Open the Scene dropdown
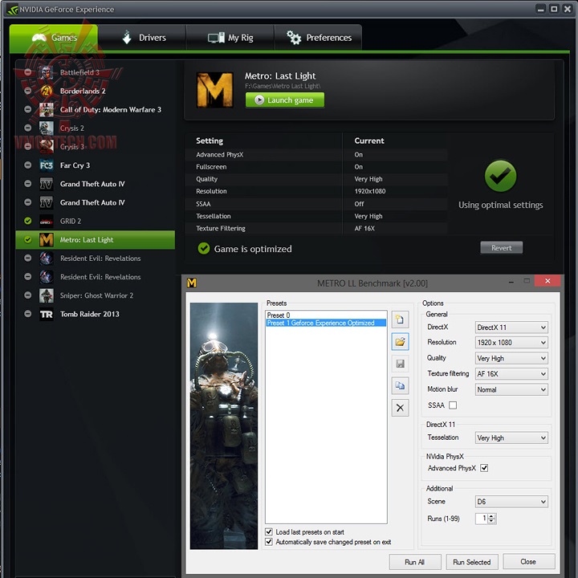The width and height of the screenshot is (578, 578). click(x=511, y=502)
